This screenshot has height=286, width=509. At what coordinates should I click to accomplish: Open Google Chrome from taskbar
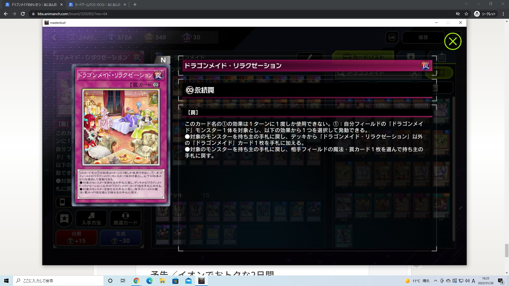(x=136, y=281)
